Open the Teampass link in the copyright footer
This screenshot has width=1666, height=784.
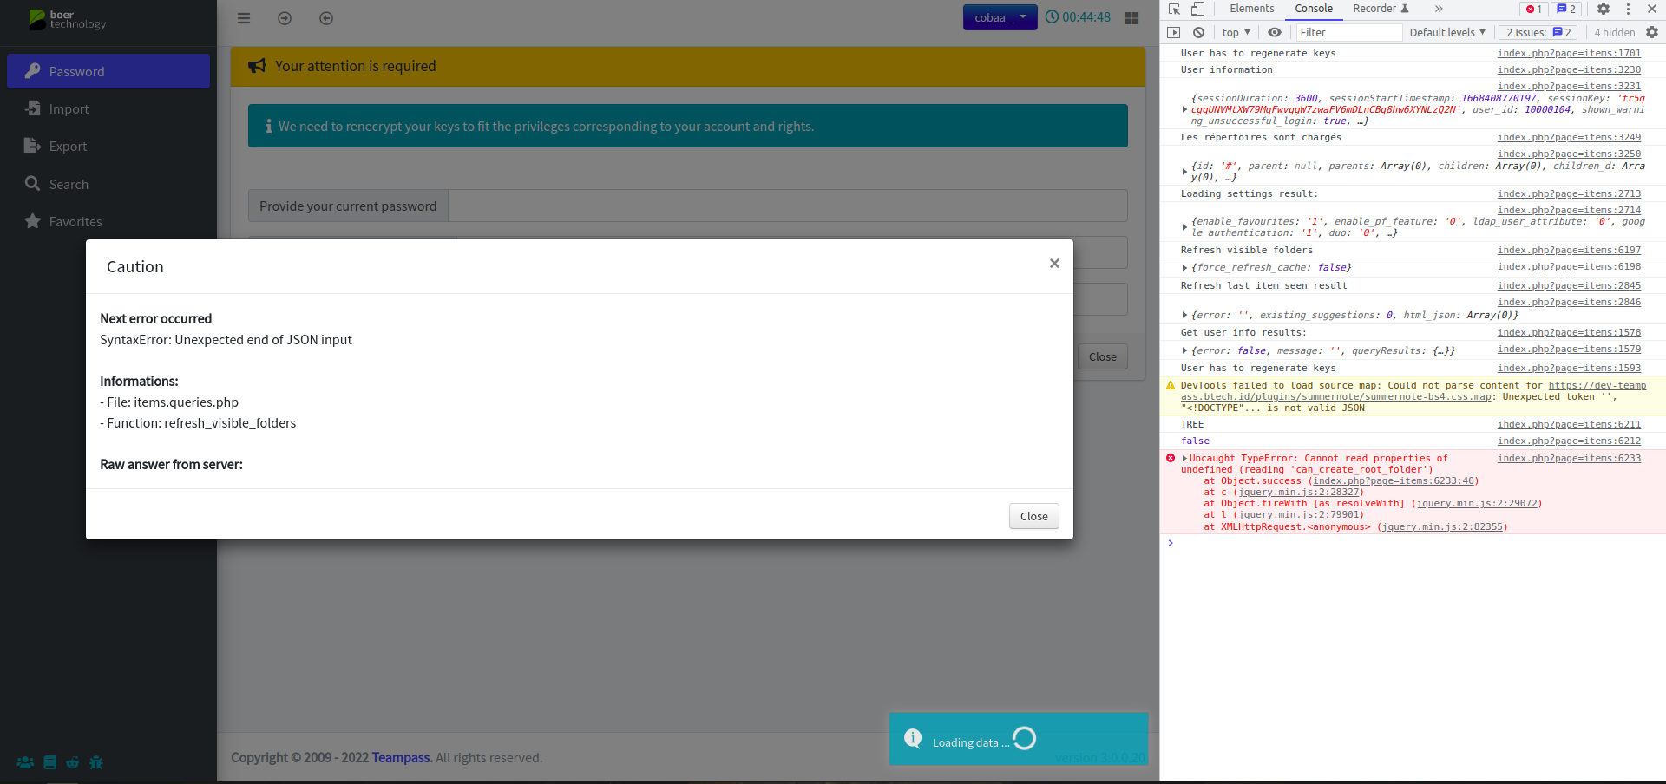tap(401, 757)
